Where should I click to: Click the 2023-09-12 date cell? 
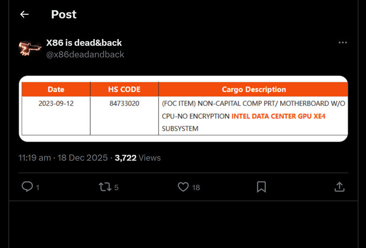pyautogui.click(x=56, y=104)
